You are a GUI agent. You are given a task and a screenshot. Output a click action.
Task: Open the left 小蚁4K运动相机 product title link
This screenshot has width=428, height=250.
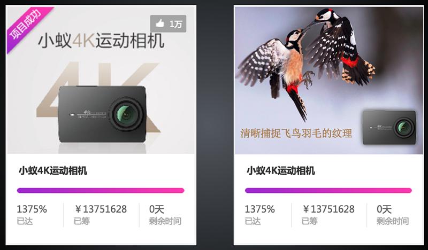tap(53, 170)
